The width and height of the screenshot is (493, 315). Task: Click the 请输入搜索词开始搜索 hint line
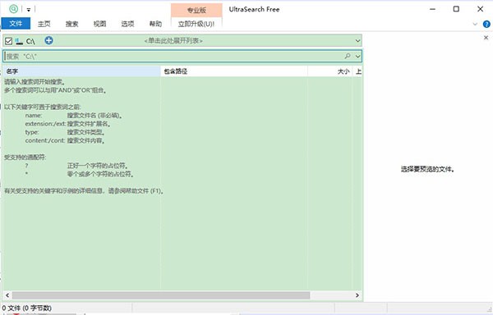(x=35, y=82)
